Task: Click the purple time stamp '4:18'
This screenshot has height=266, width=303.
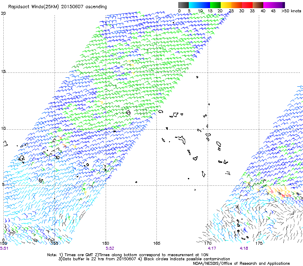Action: tap(244, 248)
